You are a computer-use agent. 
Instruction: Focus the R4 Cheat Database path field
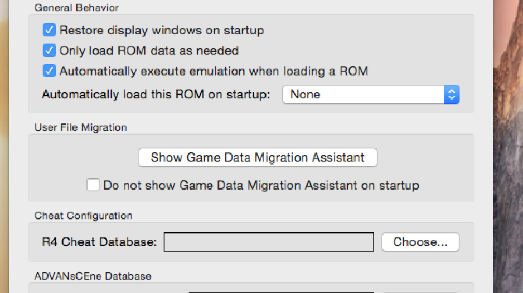click(x=269, y=242)
